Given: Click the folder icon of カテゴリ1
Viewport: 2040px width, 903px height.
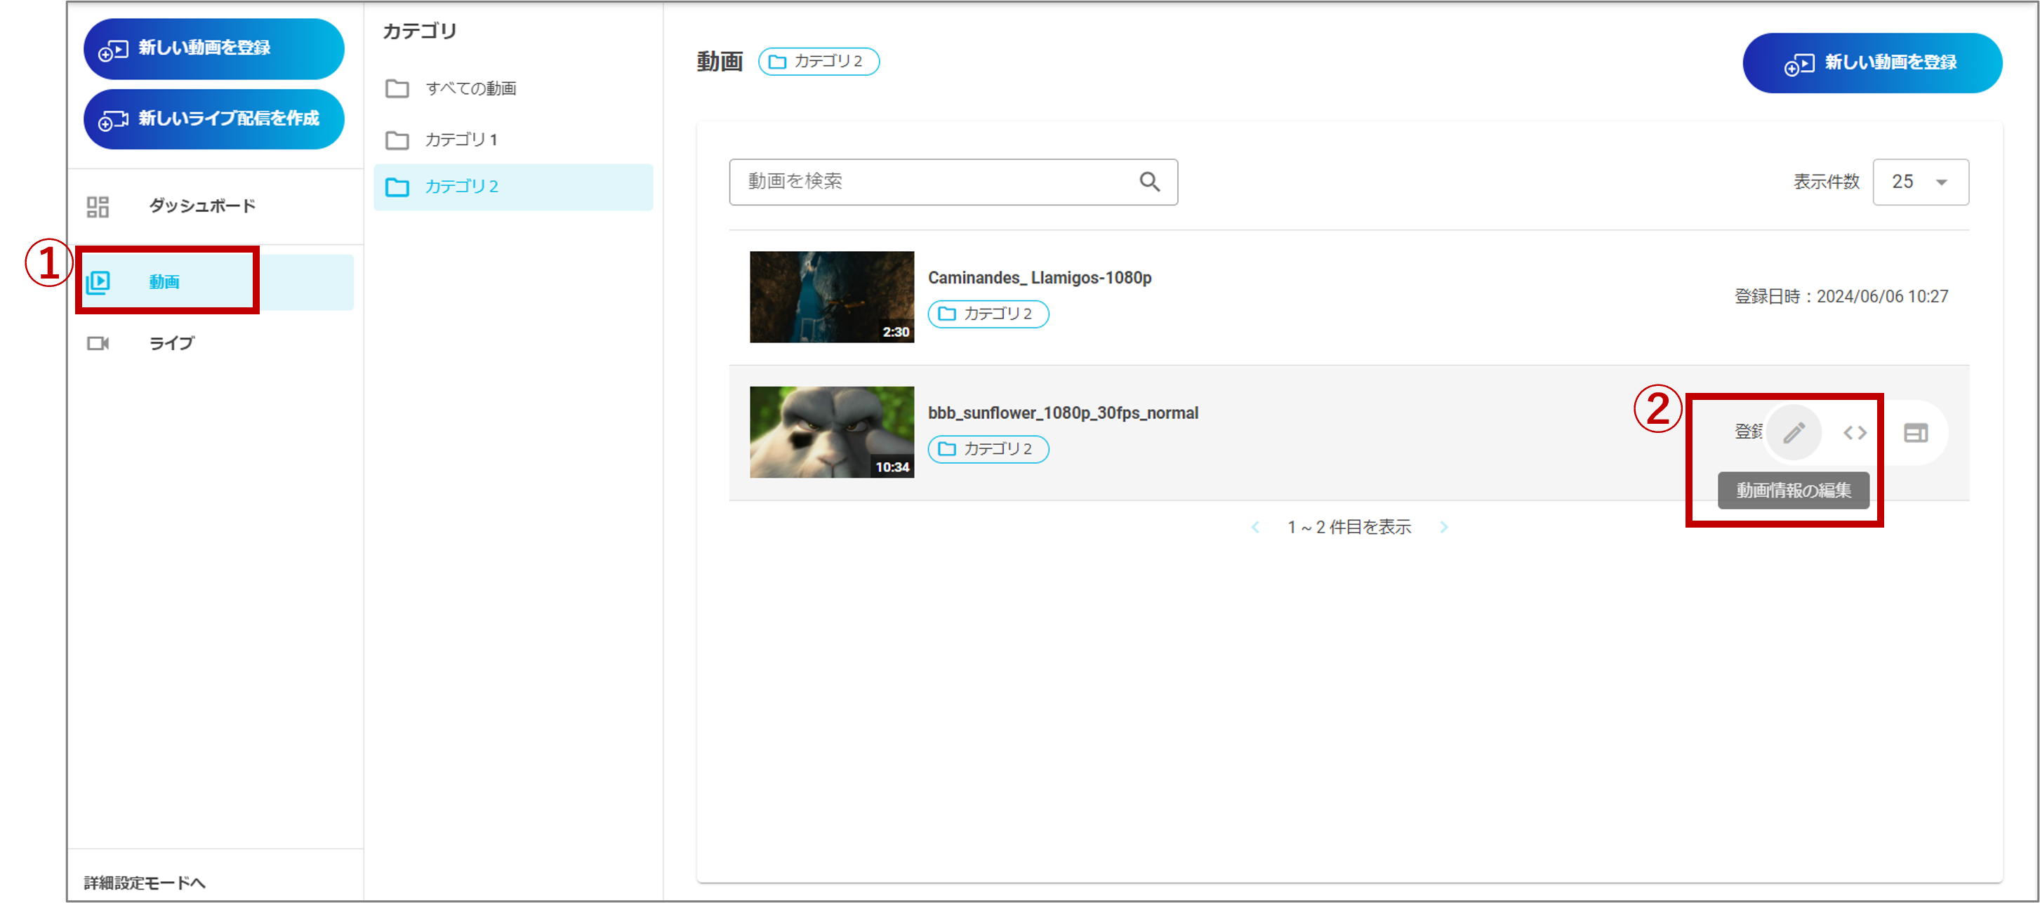Looking at the screenshot, I should click(397, 140).
